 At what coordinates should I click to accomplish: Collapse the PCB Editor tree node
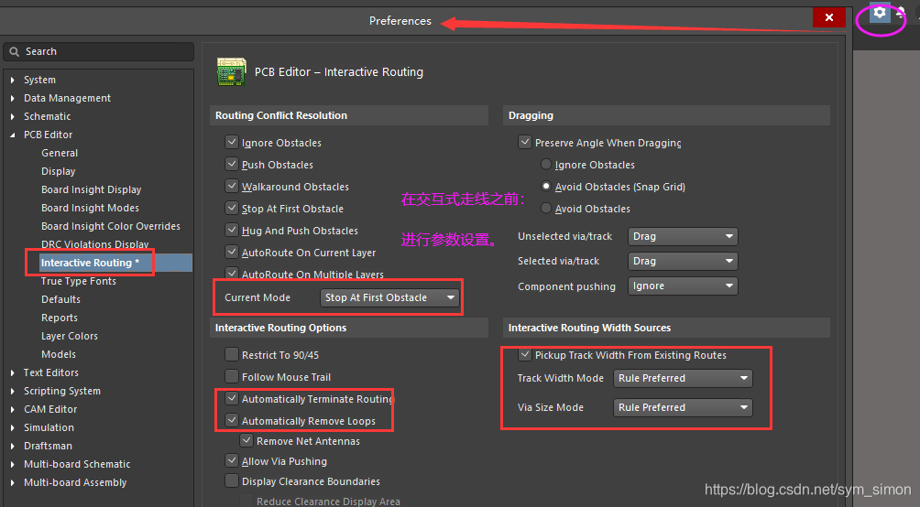pyautogui.click(x=13, y=135)
